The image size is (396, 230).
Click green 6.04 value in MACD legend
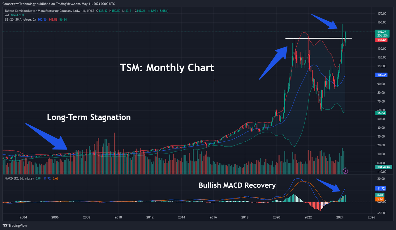[38, 178]
